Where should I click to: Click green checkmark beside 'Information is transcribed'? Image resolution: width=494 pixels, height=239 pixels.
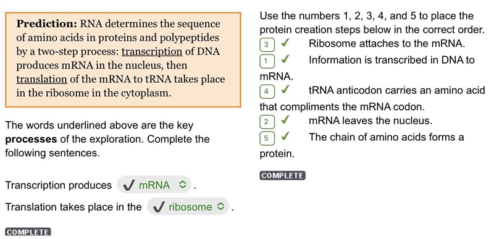[285, 59]
